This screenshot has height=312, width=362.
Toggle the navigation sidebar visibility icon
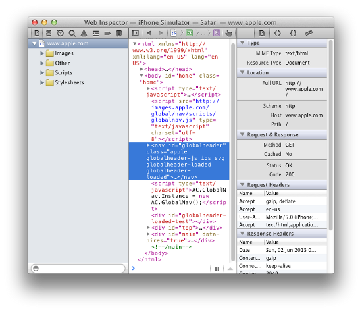136,33
